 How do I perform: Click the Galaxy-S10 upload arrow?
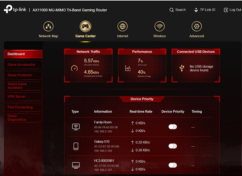tap(132, 143)
